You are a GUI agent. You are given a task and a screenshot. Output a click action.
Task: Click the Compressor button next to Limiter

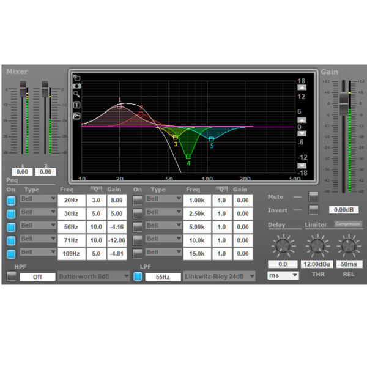pyautogui.click(x=348, y=224)
